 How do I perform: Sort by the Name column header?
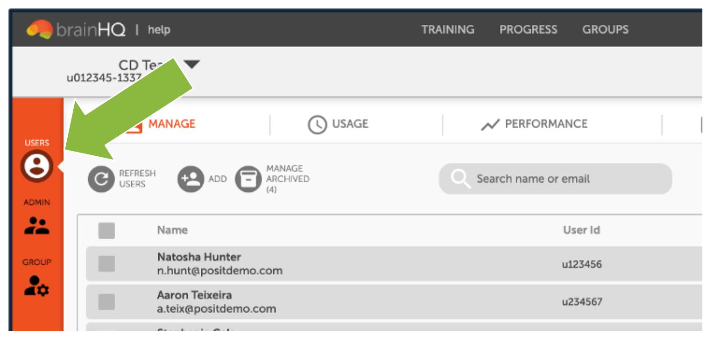coord(172,230)
